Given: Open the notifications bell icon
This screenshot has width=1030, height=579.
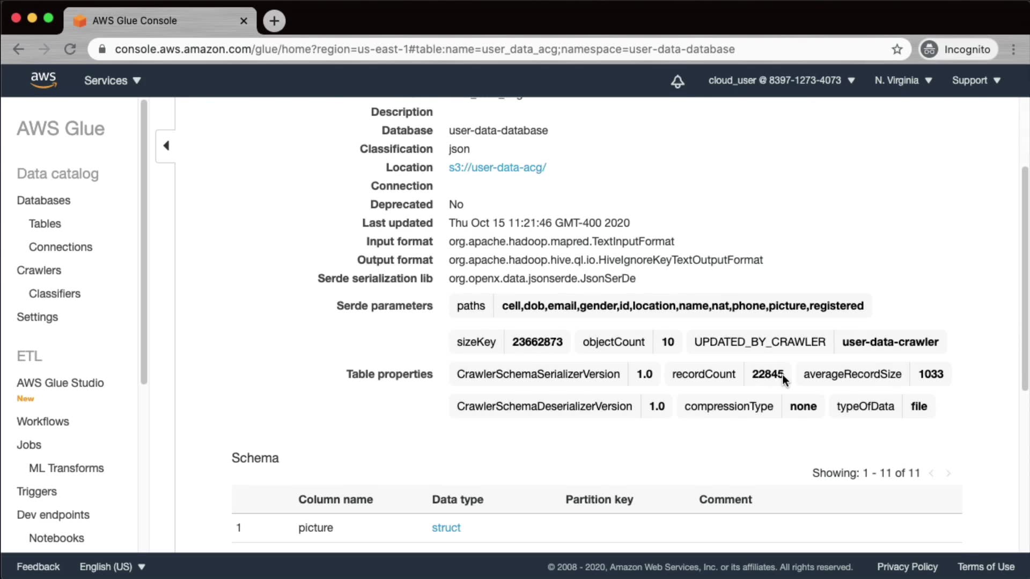Looking at the screenshot, I should click(678, 81).
